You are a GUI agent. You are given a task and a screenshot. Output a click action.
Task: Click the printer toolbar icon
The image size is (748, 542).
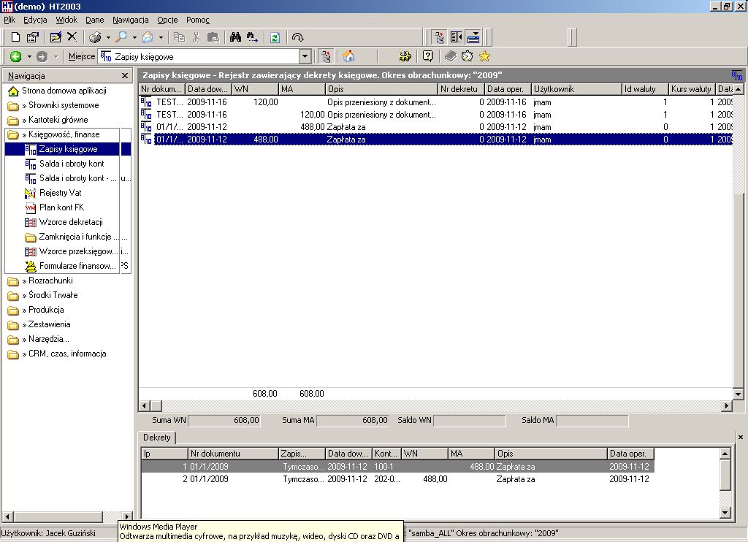(96, 37)
